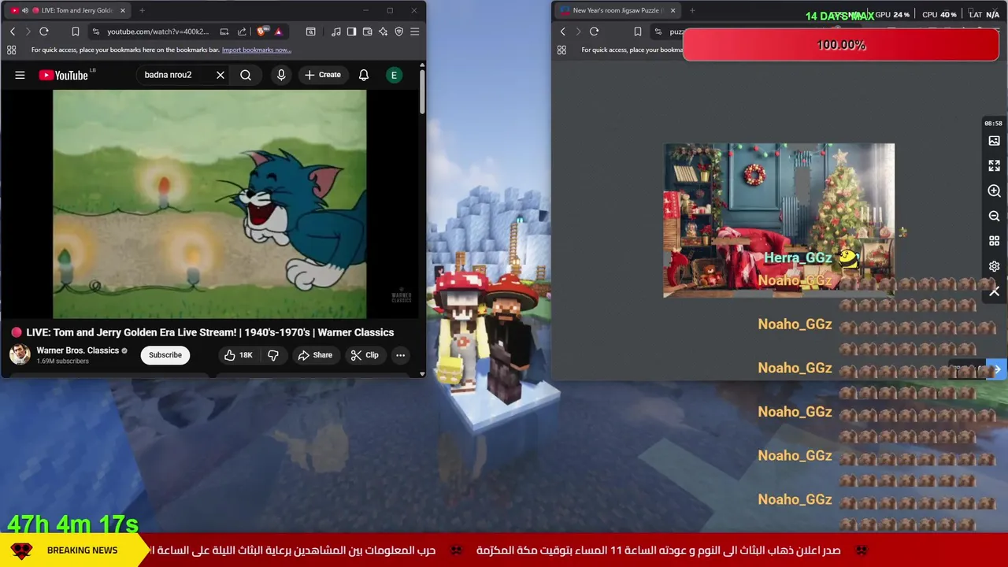Subscribe to Warner Bros. Classics

(x=165, y=355)
